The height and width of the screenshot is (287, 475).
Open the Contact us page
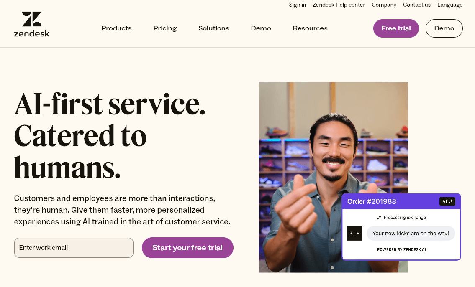416,5
